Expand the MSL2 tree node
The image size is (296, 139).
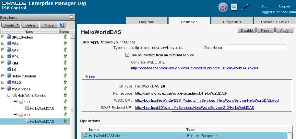[x=3, y=82]
